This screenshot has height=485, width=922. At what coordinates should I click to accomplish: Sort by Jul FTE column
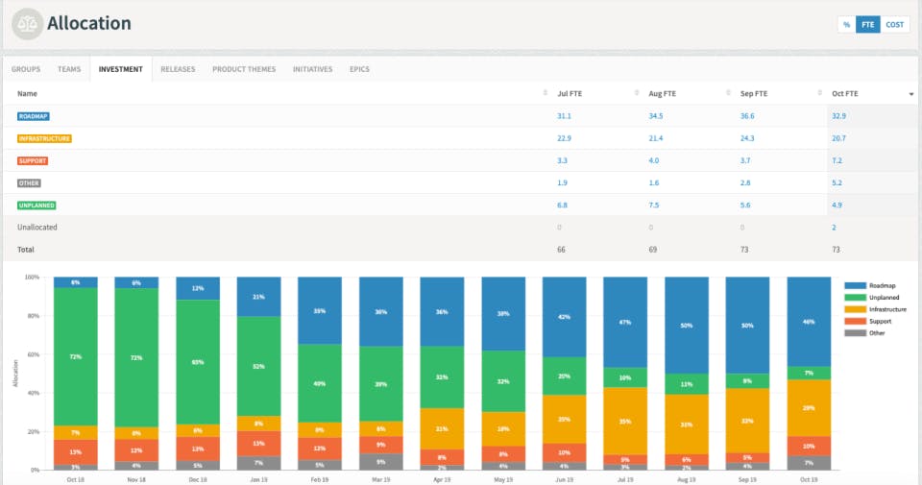coord(570,93)
